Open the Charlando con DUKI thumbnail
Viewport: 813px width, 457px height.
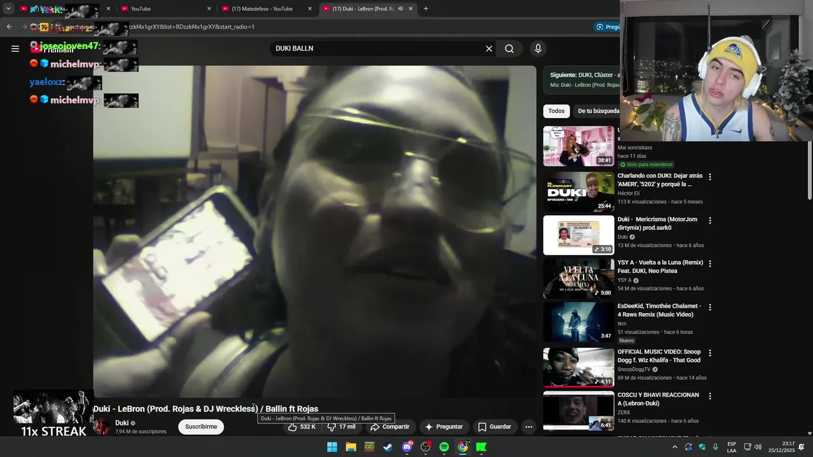(579, 192)
